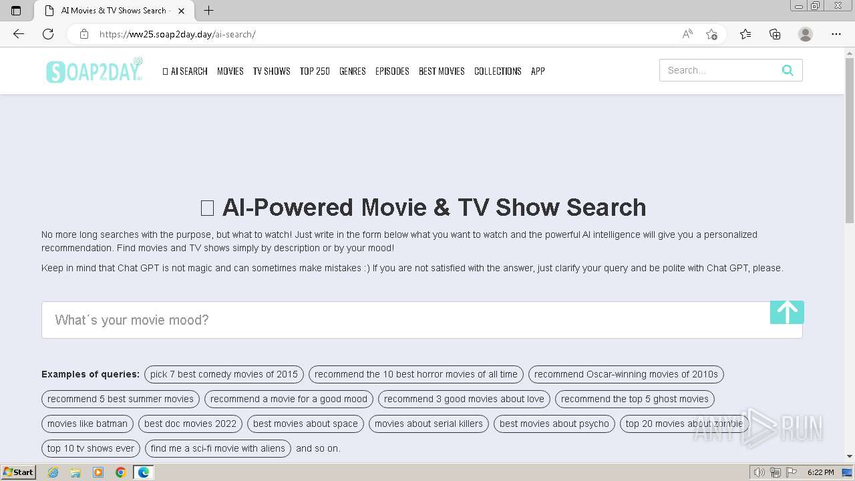Screen dimensions: 855x481
Task: Open the App menu item
Action: [538, 71]
